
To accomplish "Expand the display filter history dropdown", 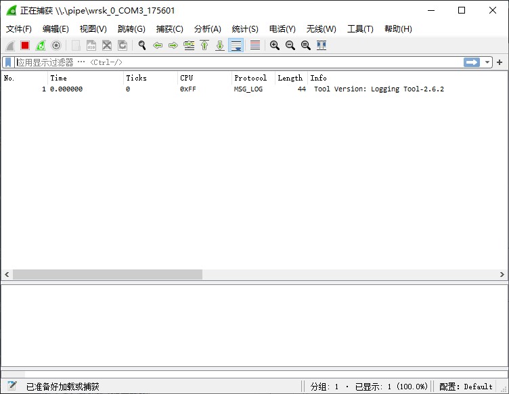I will tap(487, 62).
